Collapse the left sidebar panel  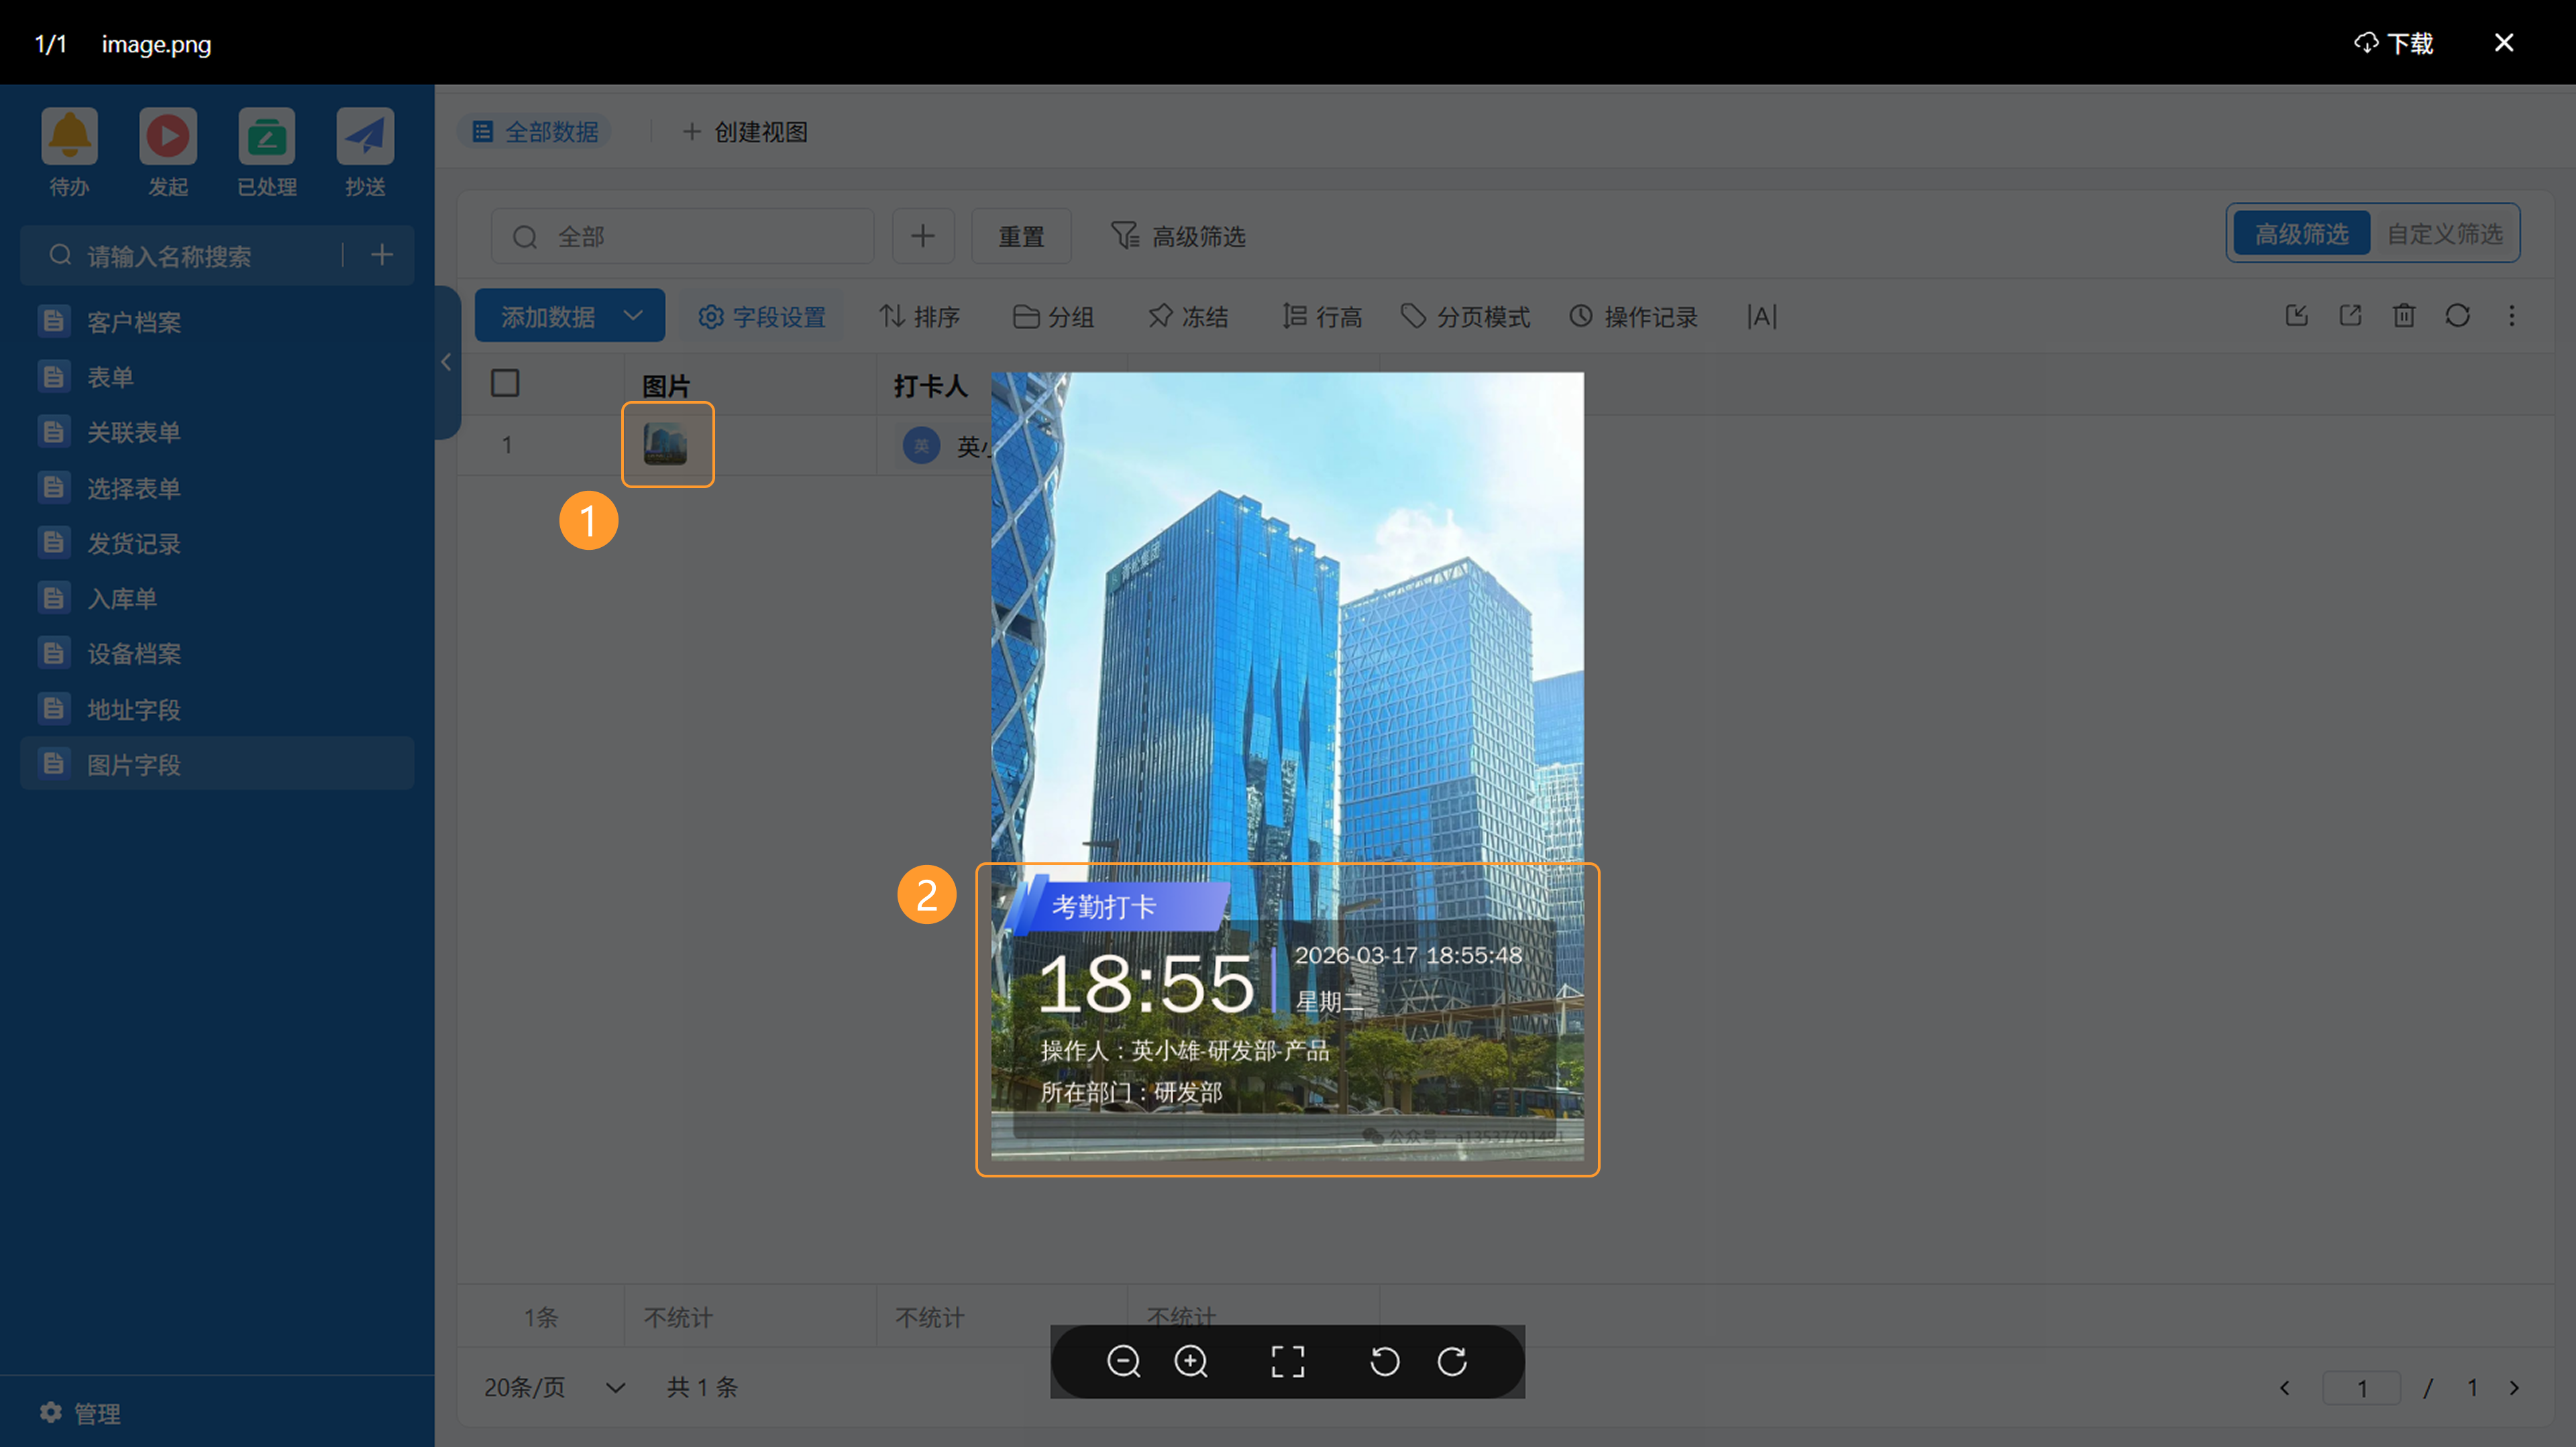pos(446,362)
